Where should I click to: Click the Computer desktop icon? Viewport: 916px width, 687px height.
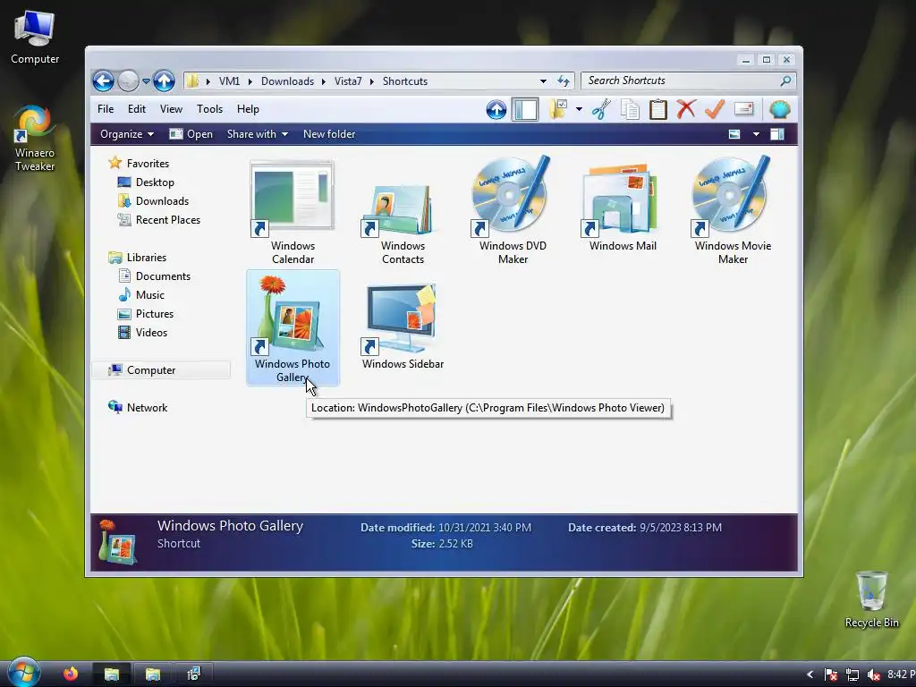[35, 38]
